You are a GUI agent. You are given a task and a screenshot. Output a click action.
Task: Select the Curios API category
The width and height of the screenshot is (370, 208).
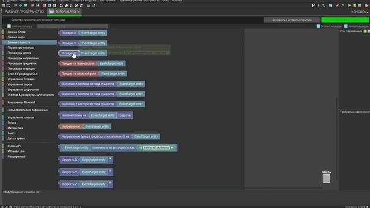point(14,146)
